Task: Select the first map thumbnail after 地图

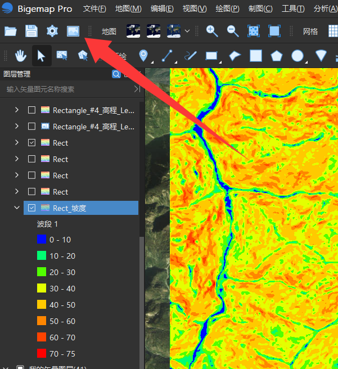Action: [x=133, y=31]
